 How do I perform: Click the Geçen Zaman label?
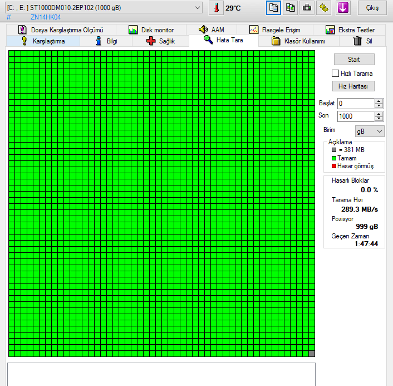pyautogui.click(x=350, y=236)
